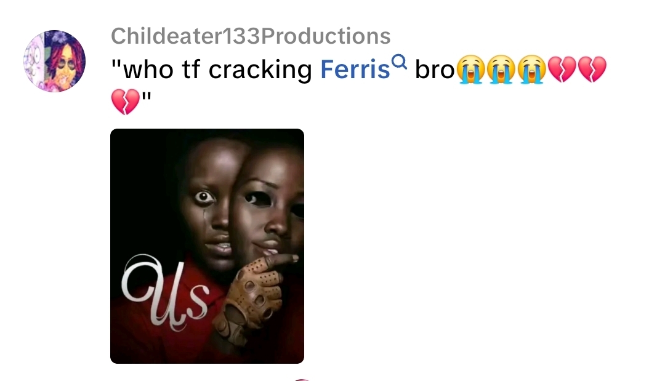This screenshot has height=381, width=665.
Task: Open the blue Ferris search link
Action: pos(355,69)
